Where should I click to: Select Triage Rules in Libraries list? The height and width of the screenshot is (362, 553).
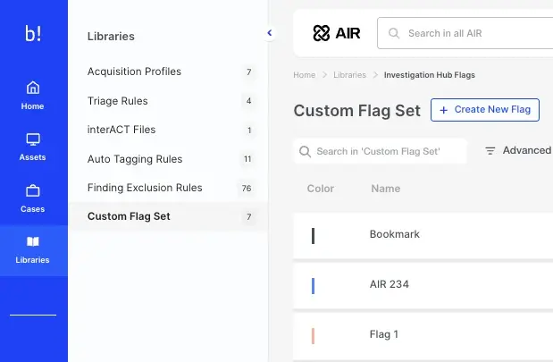[x=118, y=101]
